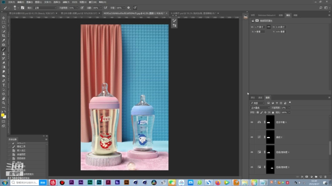Open smoothing options gear icon

(129, 8)
